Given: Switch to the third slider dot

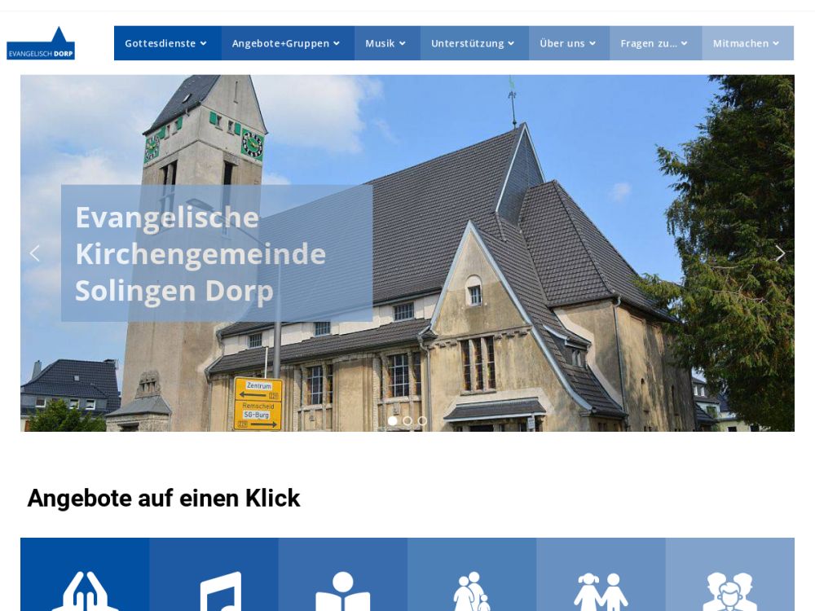Looking at the screenshot, I should (x=422, y=421).
